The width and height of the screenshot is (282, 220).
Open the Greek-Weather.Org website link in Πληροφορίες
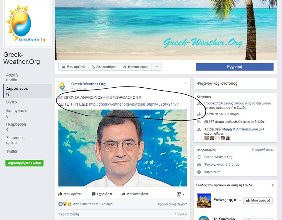point(218,157)
